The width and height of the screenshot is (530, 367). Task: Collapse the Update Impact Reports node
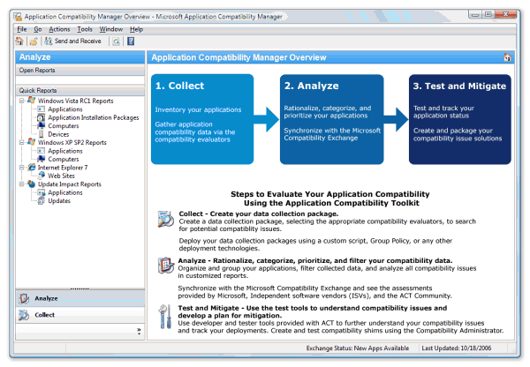click(x=20, y=183)
